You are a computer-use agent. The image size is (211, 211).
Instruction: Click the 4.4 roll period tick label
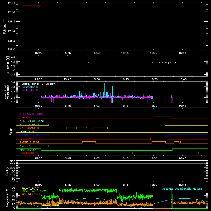click(x=13, y=57)
